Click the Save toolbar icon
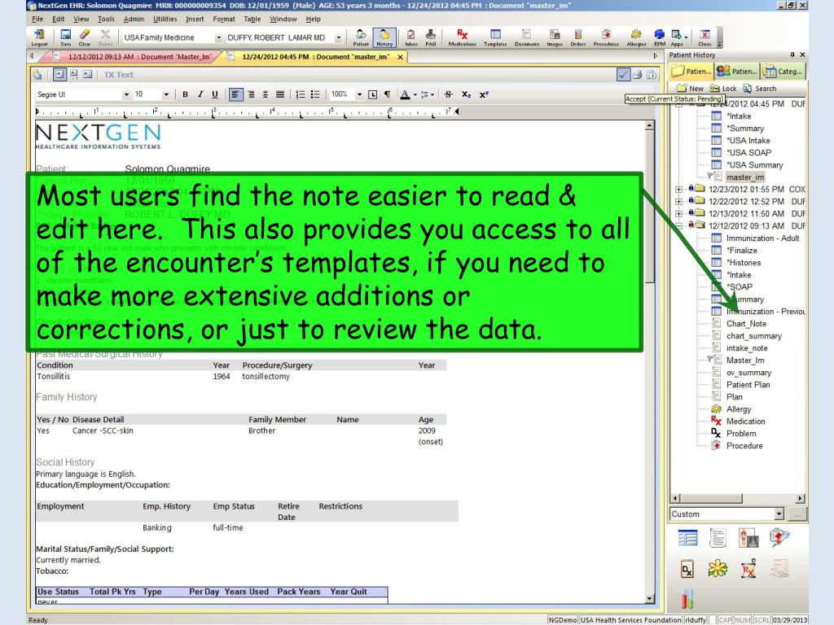This screenshot has height=625, width=834. click(x=65, y=37)
